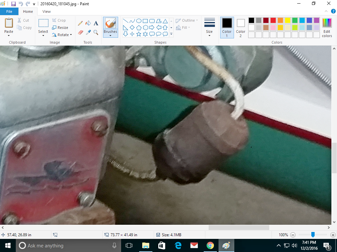Click the Save icon in title bar
This screenshot has height=252, width=337.
(13, 4)
